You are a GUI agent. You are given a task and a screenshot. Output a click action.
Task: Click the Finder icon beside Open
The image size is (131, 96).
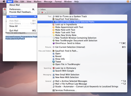click(x=54, y=54)
